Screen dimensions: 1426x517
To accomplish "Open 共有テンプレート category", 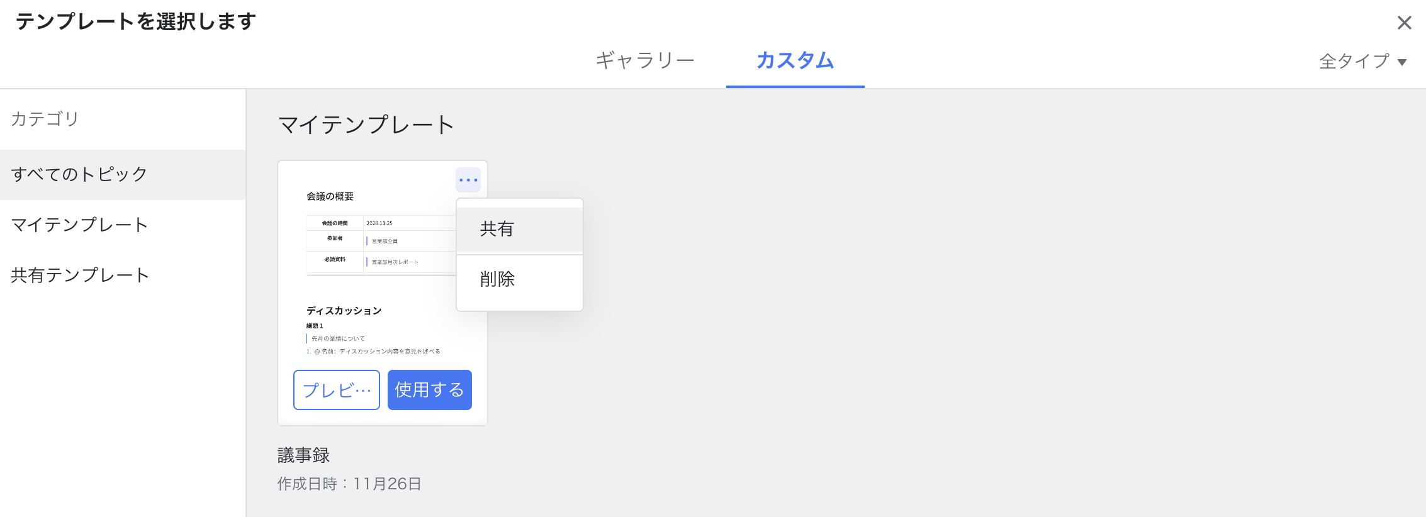I will click(x=80, y=275).
